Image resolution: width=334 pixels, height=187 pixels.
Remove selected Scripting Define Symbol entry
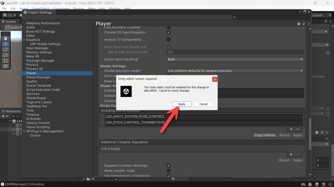click(x=298, y=129)
